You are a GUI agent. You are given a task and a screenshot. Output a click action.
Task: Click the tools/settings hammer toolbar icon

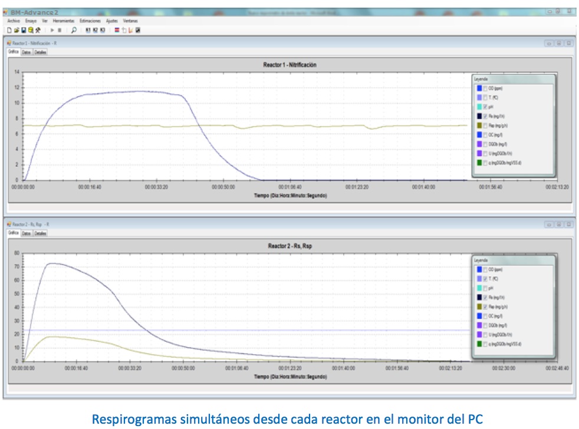38,30
